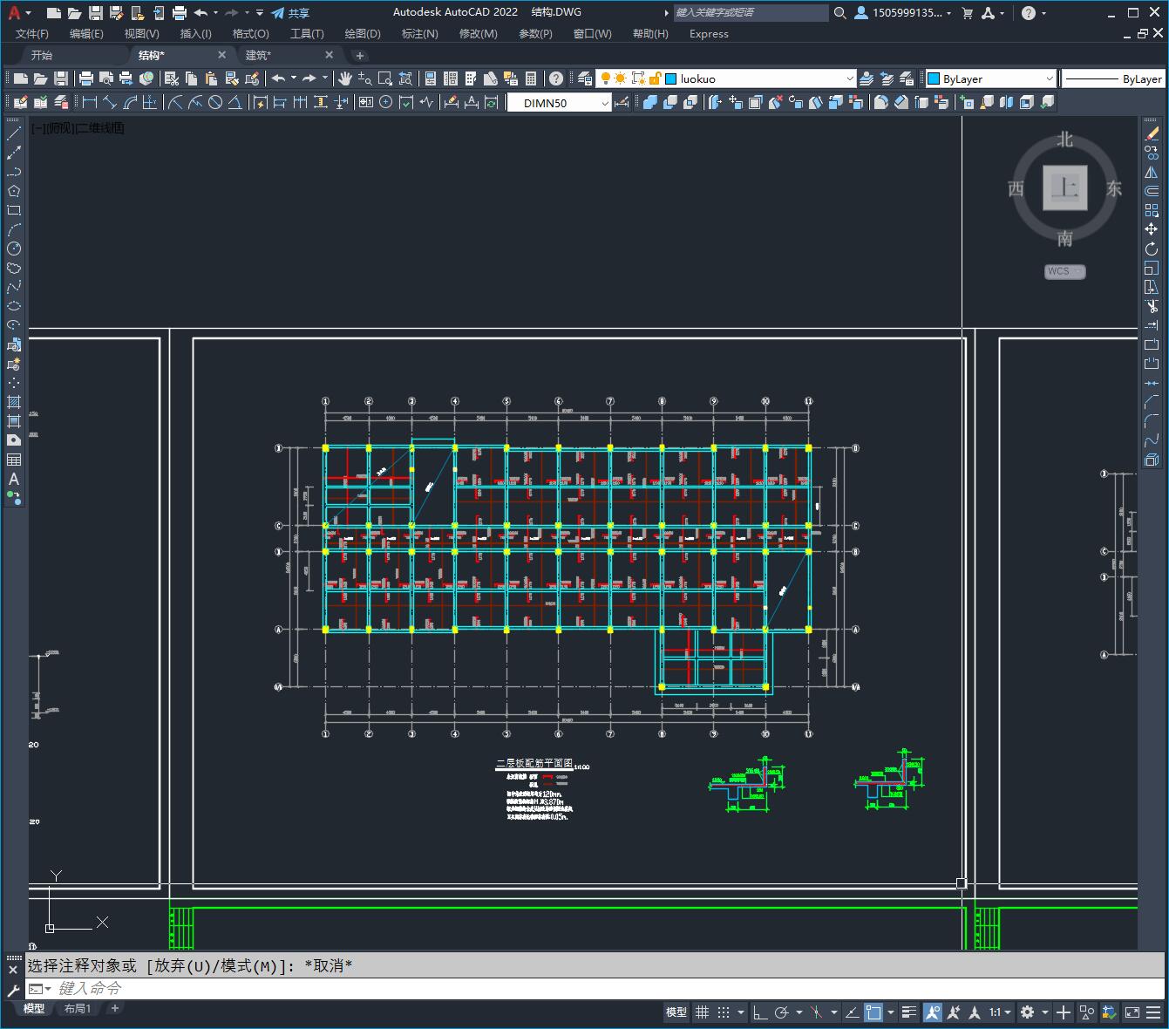Expand the Quick Access Toolbar customization arrow
1169x1029 pixels.
[260, 13]
